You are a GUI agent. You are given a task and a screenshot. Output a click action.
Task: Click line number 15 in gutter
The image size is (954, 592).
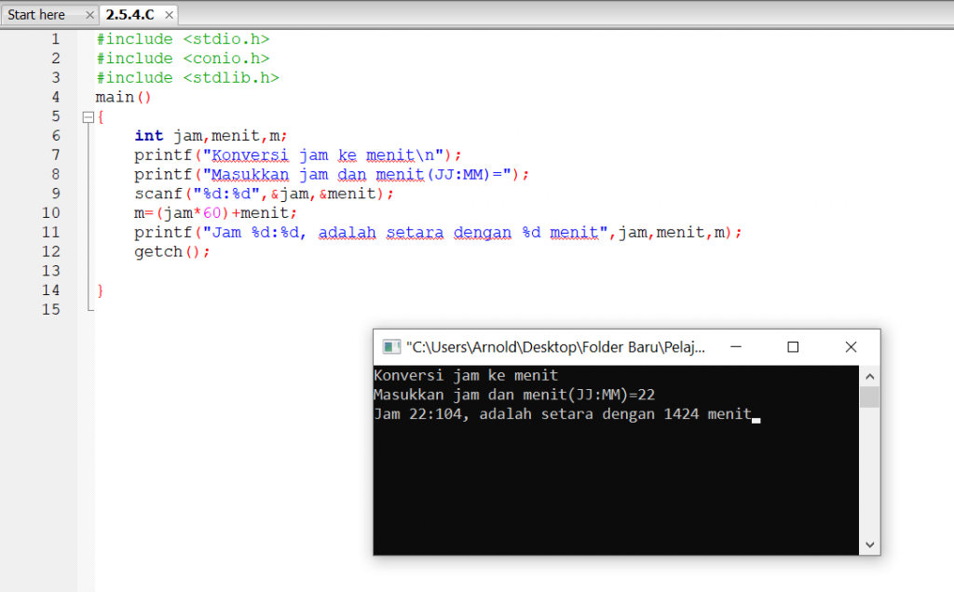[51, 310]
